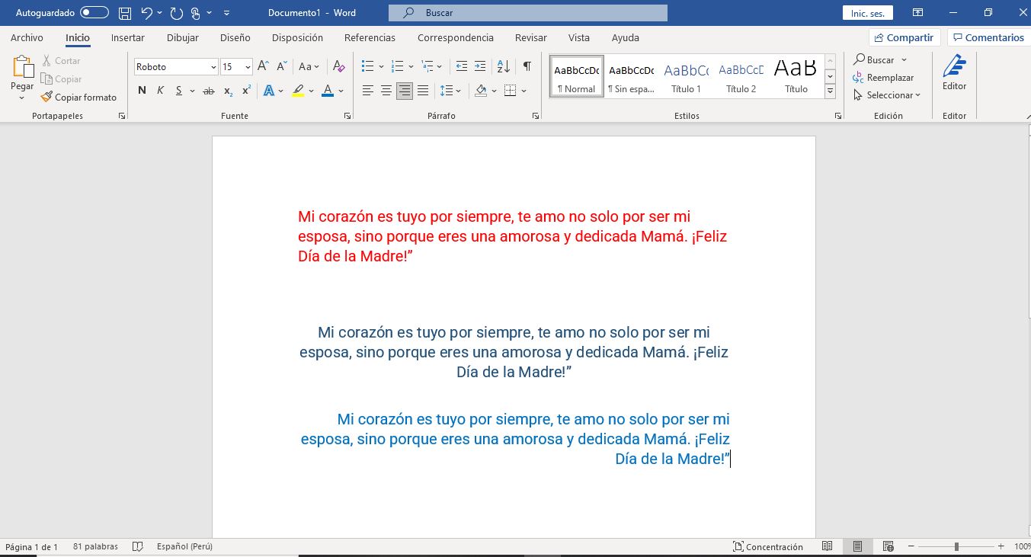Click the Compartir button

tap(904, 37)
